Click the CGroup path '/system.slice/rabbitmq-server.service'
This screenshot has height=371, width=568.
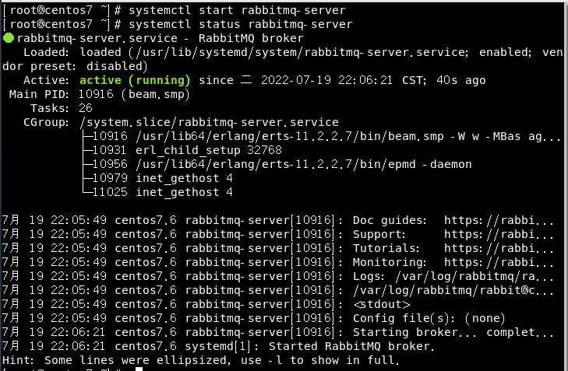pos(210,122)
